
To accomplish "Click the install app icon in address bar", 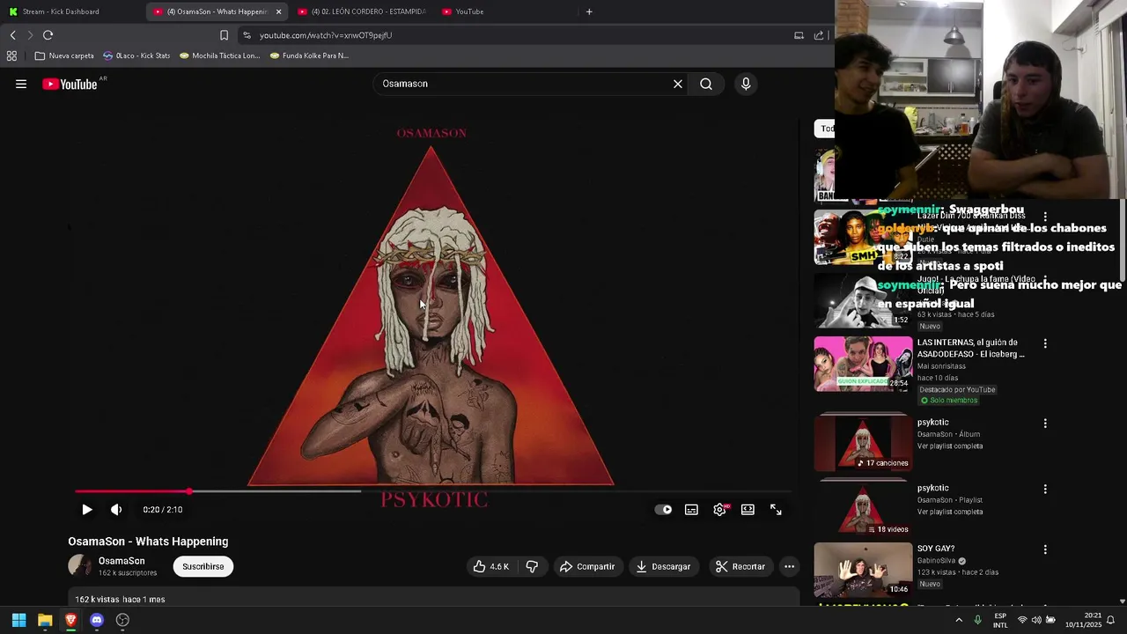I will pos(799,35).
